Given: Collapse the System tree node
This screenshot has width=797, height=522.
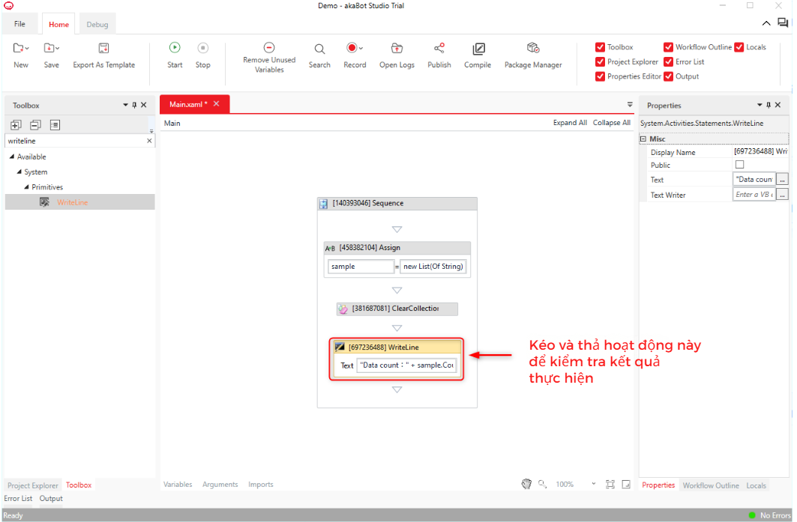Looking at the screenshot, I should pos(19,172).
